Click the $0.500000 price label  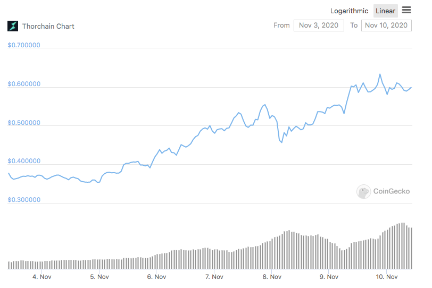[24, 123]
